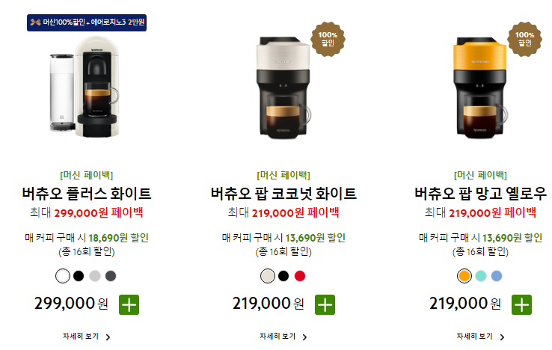Add 버츄오 팝 코코넛 화이트 to cart
Screen dimensions: 552x350
pyautogui.click(x=325, y=304)
